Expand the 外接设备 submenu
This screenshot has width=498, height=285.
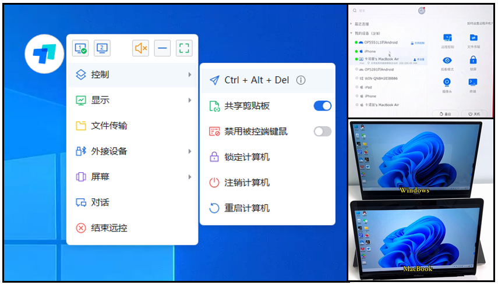[133, 151]
